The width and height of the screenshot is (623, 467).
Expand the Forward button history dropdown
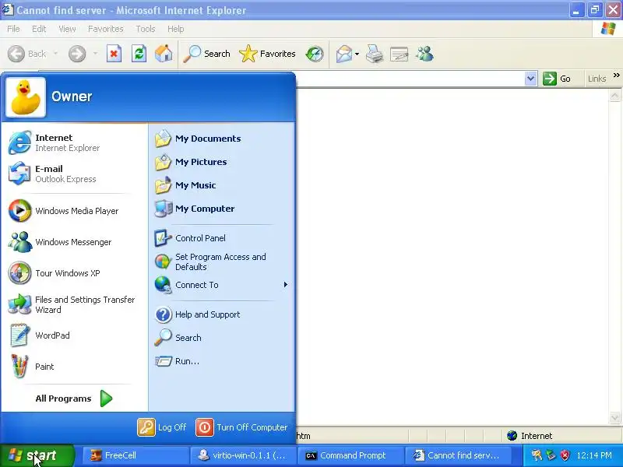click(95, 54)
